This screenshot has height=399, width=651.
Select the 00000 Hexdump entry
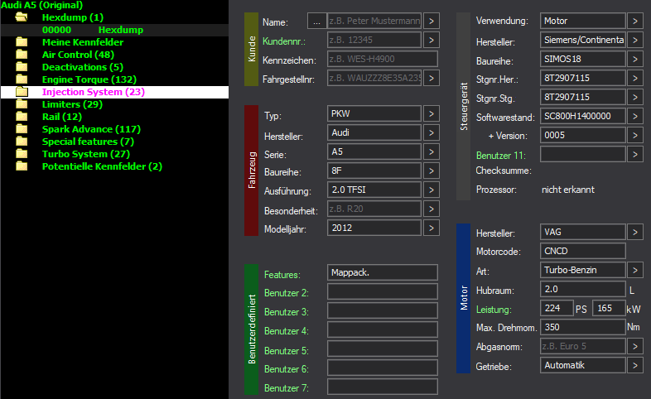coord(114,30)
